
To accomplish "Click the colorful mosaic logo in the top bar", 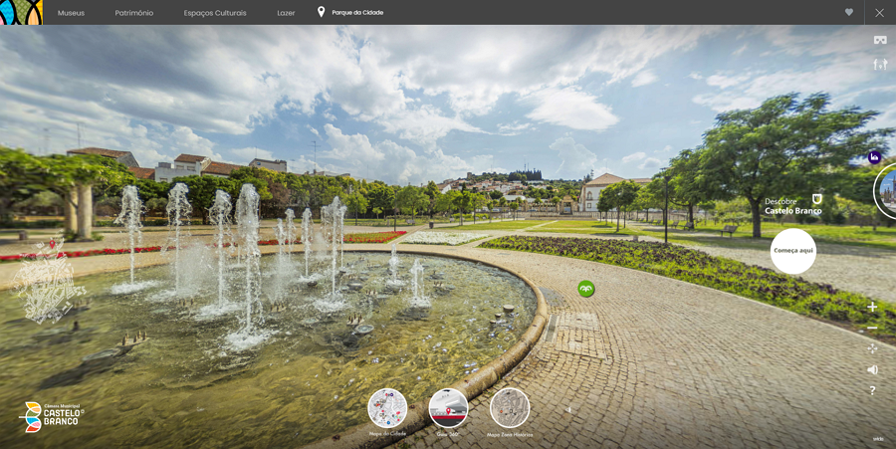I will [21, 12].
